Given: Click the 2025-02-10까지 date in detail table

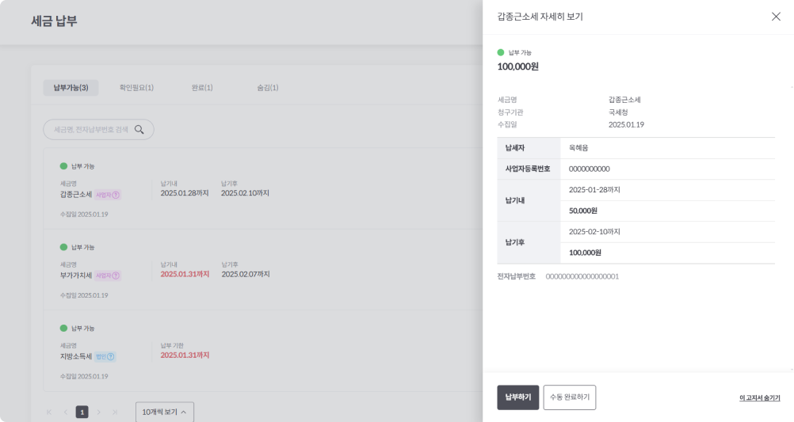Looking at the screenshot, I should pos(594,232).
